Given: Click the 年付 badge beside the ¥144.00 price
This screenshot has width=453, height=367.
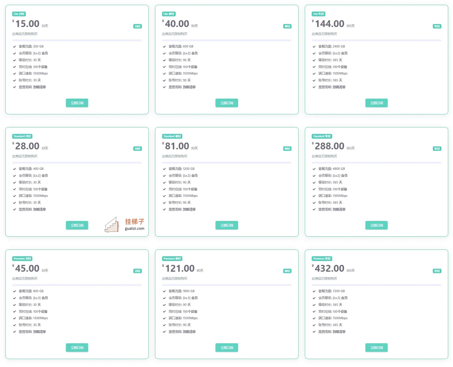Looking at the screenshot, I should point(437,26).
